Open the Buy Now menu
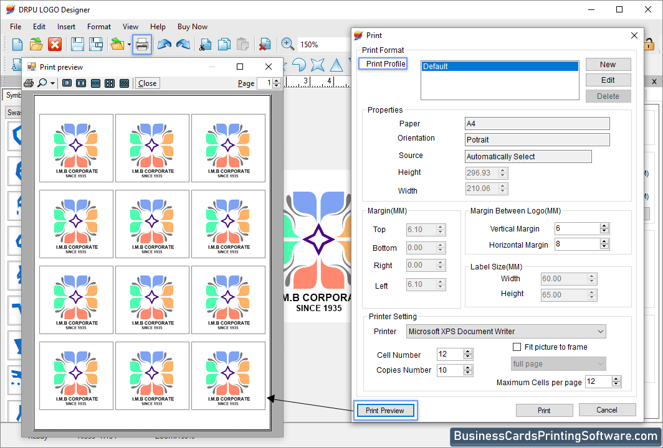Viewport: 663px width, 448px height. (193, 27)
